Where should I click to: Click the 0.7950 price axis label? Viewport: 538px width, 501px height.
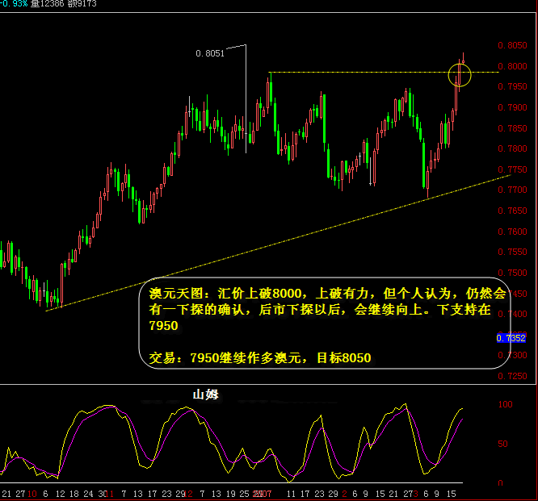click(x=512, y=86)
